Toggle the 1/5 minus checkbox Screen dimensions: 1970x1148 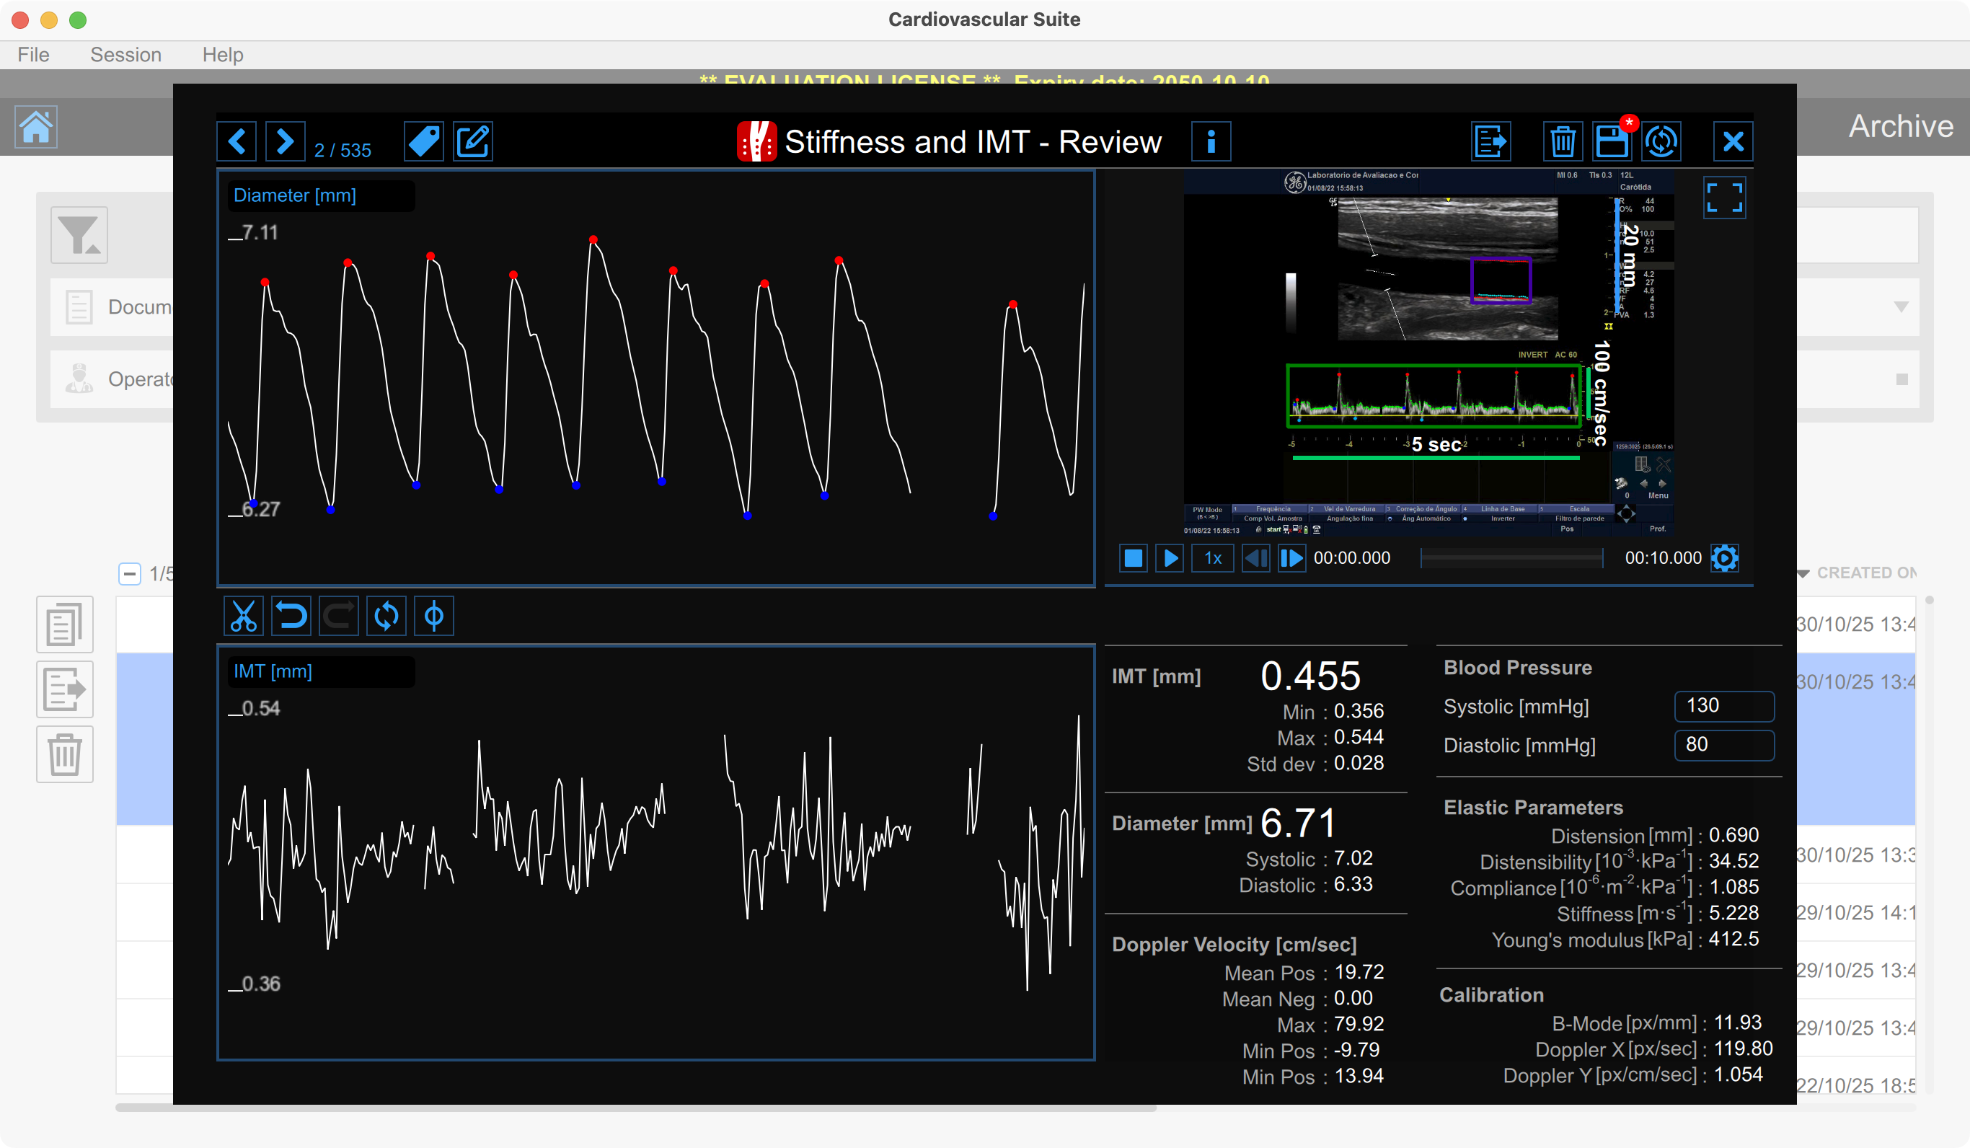click(x=130, y=573)
